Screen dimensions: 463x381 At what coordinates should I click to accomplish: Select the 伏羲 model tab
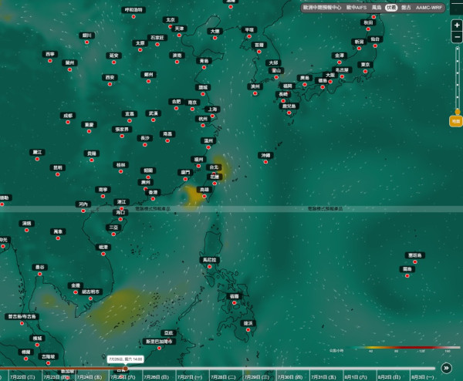(x=391, y=8)
